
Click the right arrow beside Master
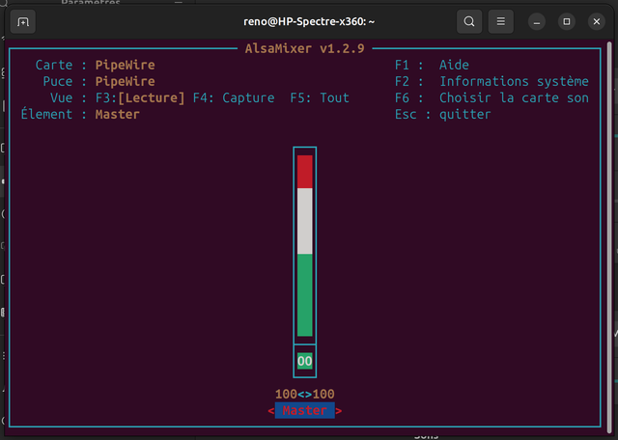[339, 411]
